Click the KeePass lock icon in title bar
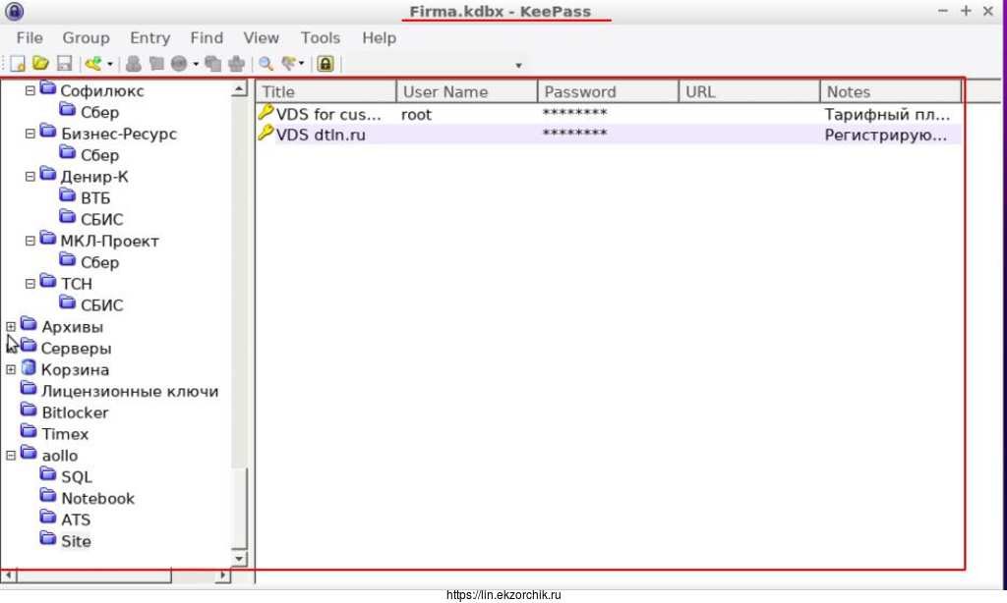 [14, 11]
